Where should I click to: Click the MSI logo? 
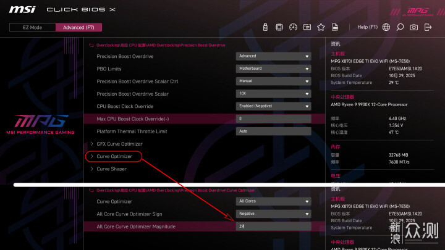tap(22, 10)
